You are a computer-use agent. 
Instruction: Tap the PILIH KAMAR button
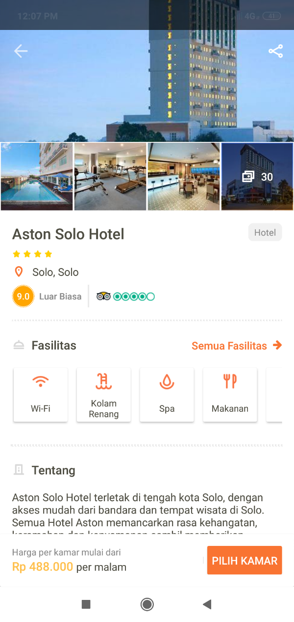click(245, 560)
